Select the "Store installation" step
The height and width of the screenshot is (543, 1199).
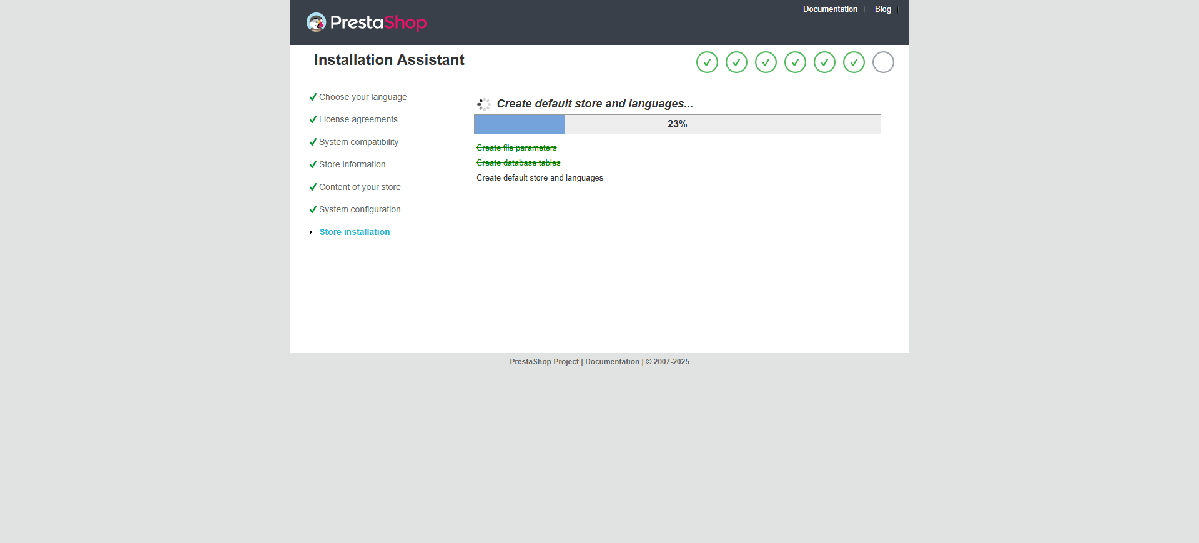(355, 232)
